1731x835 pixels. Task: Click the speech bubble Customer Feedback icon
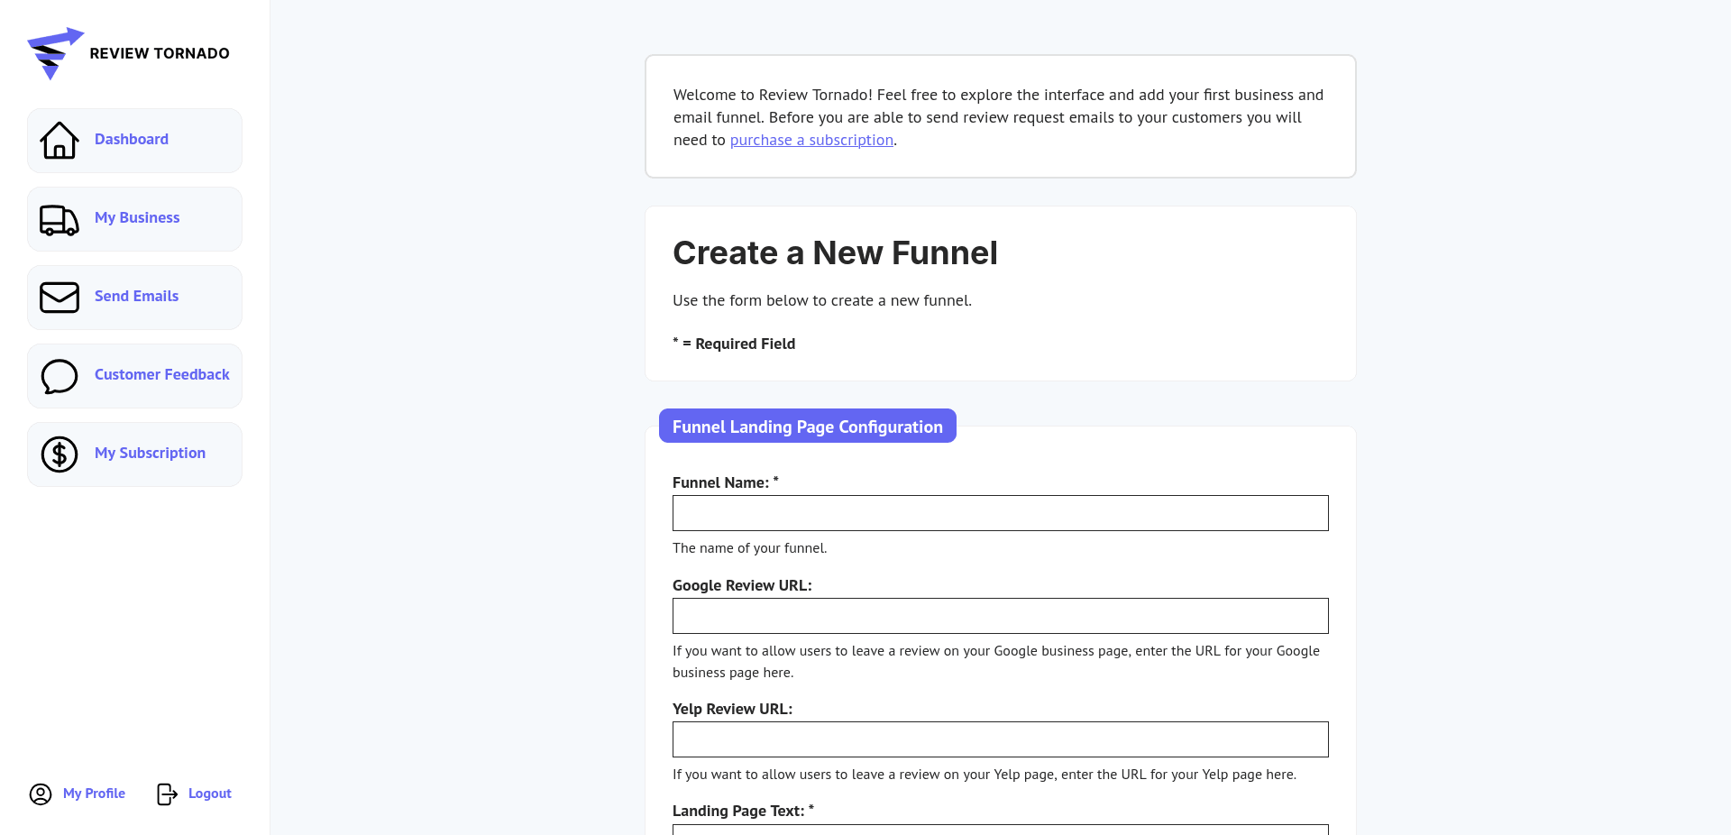point(60,376)
